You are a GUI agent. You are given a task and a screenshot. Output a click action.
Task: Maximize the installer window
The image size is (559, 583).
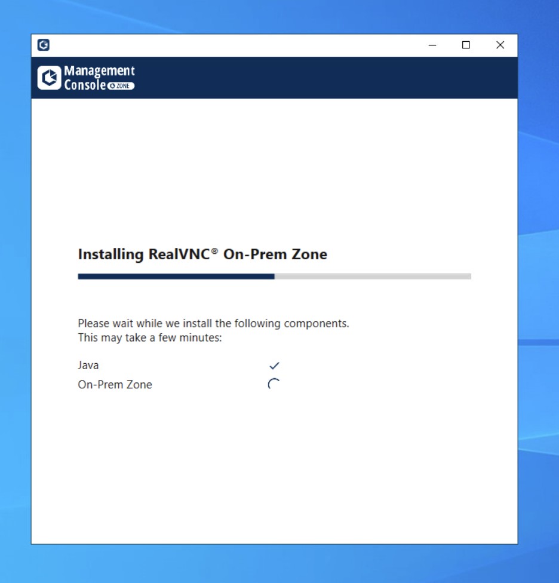click(466, 45)
